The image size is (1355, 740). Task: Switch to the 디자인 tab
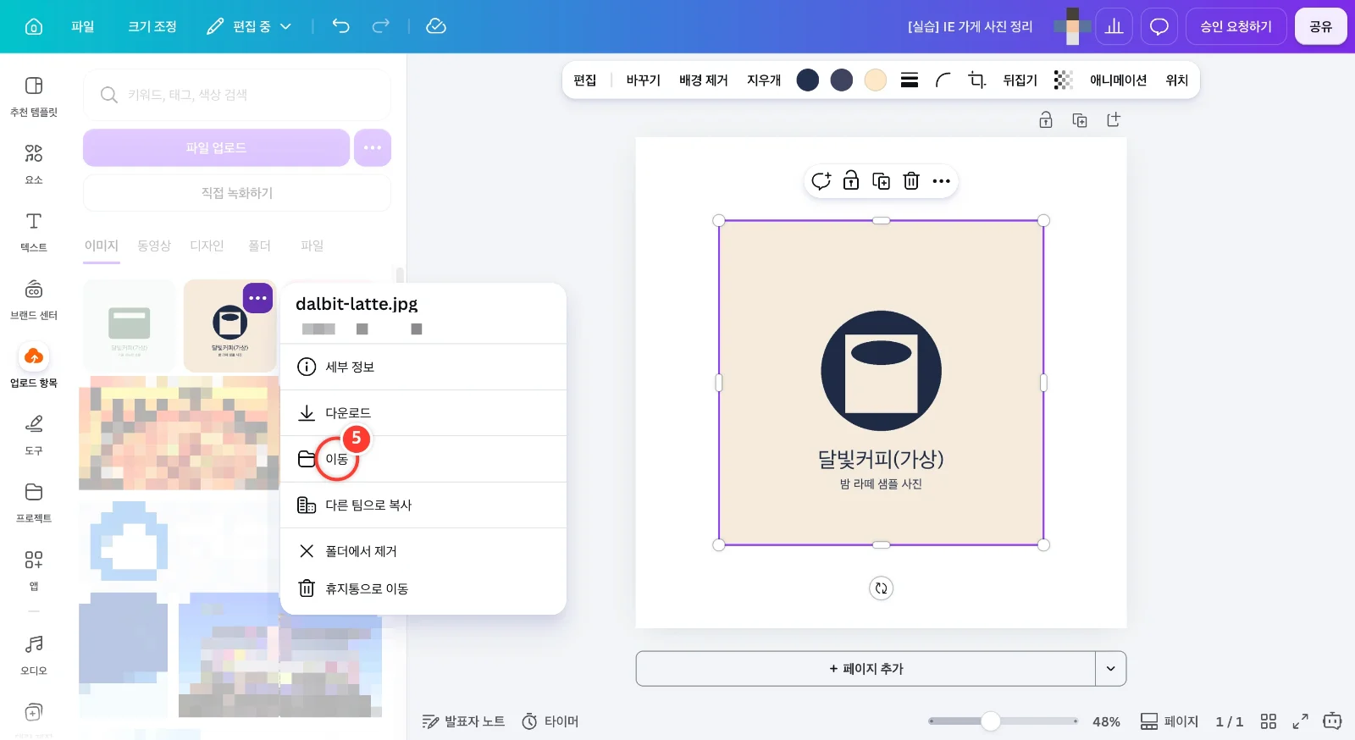(207, 246)
